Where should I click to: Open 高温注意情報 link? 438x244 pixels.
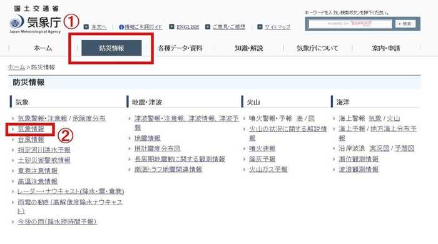(38, 181)
